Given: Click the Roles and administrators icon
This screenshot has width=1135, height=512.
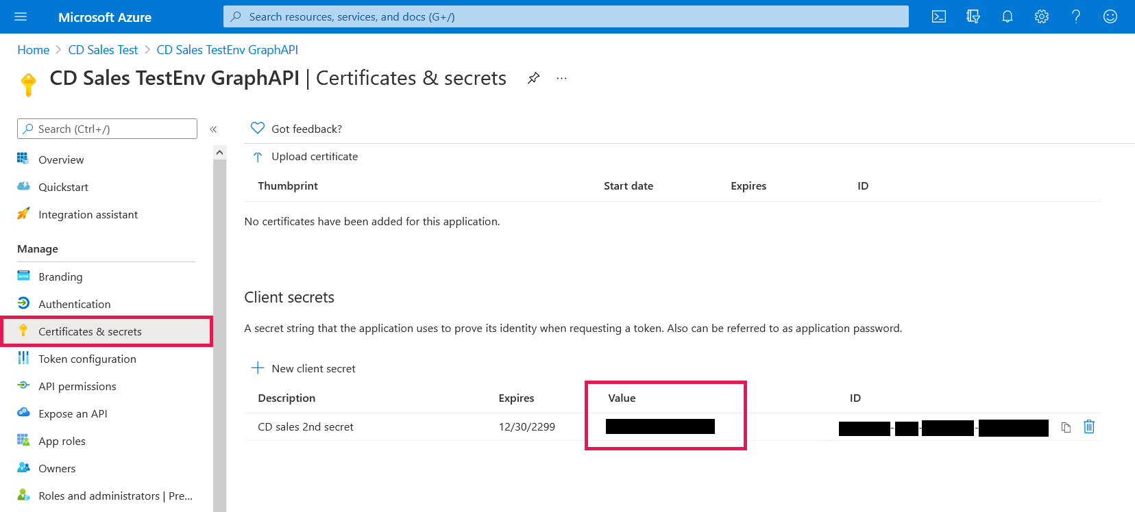Looking at the screenshot, I should pyautogui.click(x=23, y=495).
